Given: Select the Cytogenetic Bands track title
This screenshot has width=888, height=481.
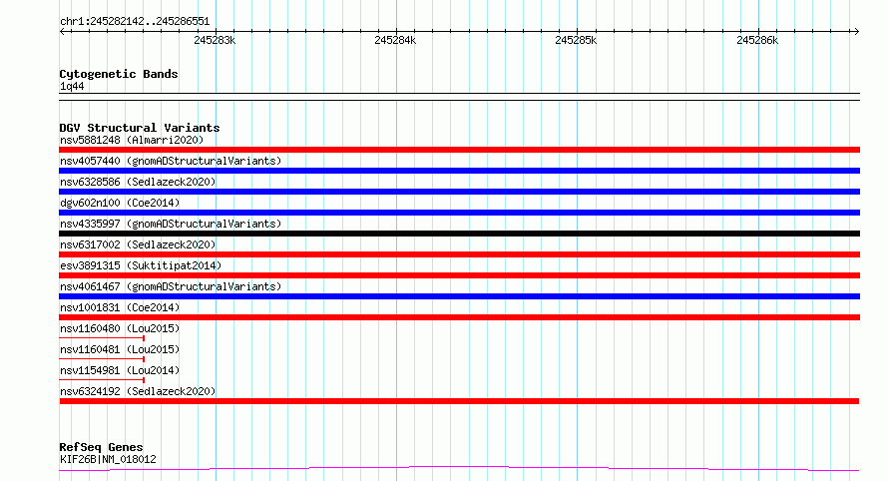Looking at the screenshot, I should 119,74.
